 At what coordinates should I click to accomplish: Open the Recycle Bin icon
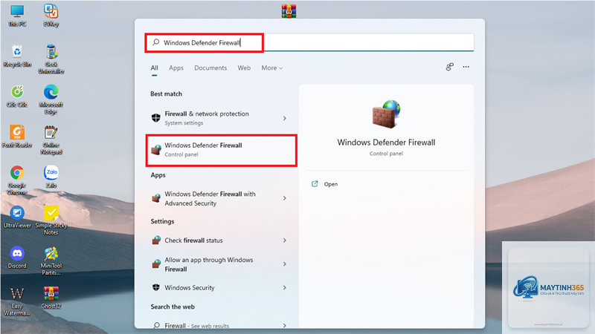pyautogui.click(x=17, y=56)
